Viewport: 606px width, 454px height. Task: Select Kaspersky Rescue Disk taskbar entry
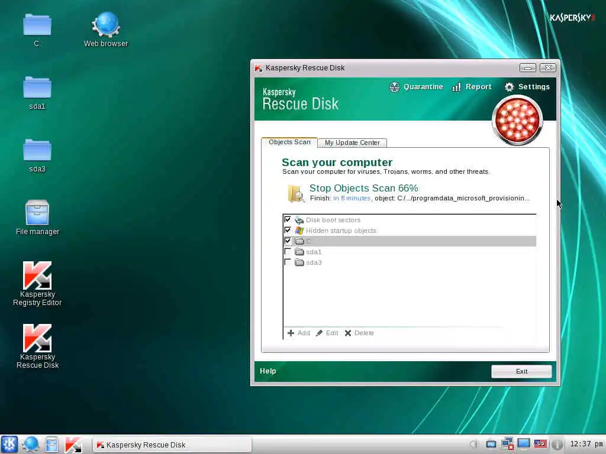[x=172, y=445]
